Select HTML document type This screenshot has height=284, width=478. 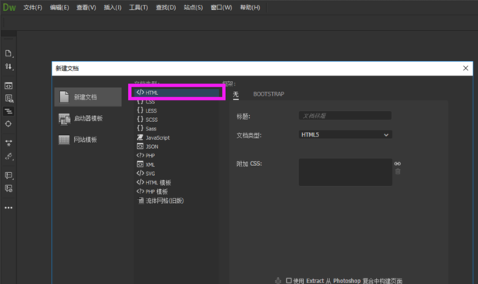tap(177, 93)
